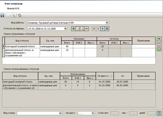Click the calculator icon next to дней field

159,113
